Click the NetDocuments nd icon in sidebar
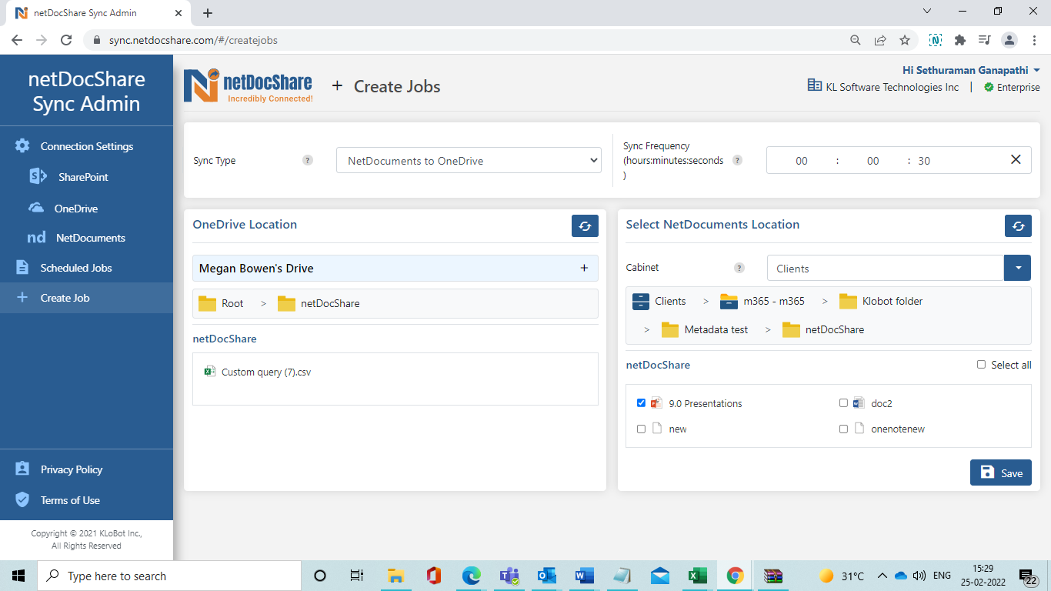 tap(36, 238)
